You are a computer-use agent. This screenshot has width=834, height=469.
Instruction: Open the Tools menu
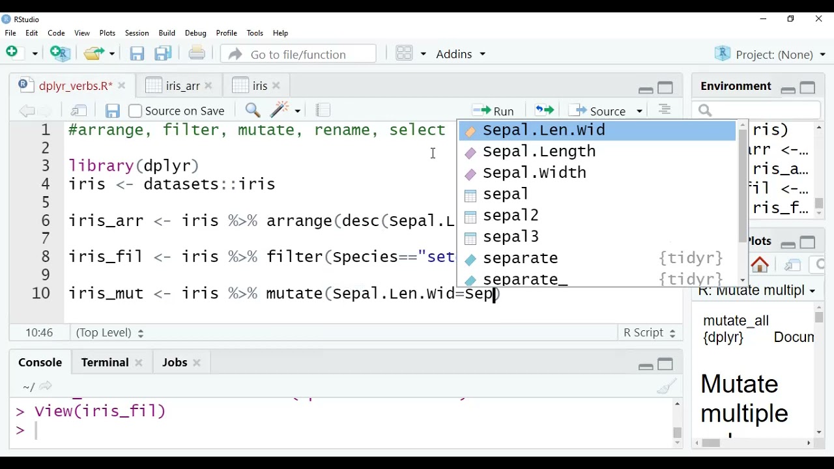255,33
